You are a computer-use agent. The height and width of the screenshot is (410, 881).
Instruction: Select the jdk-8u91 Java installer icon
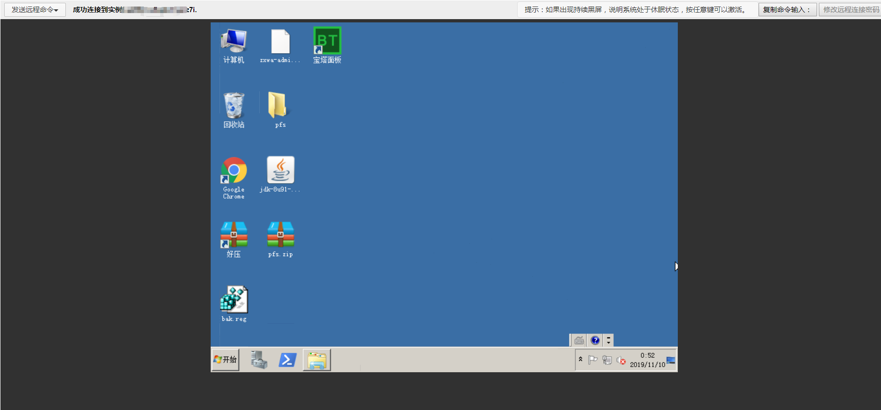coord(280,174)
